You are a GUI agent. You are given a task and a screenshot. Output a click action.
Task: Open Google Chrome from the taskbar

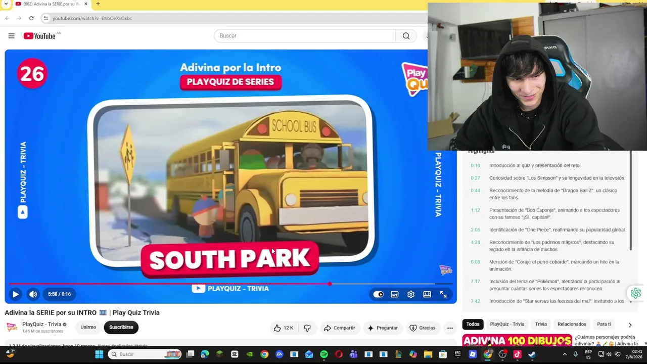[264, 354]
